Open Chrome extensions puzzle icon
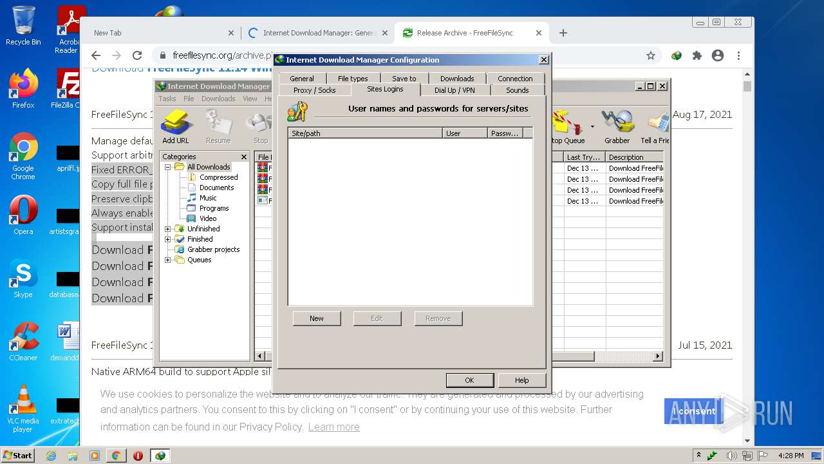The width and height of the screenshot is (824, 464). click(697, 55)
